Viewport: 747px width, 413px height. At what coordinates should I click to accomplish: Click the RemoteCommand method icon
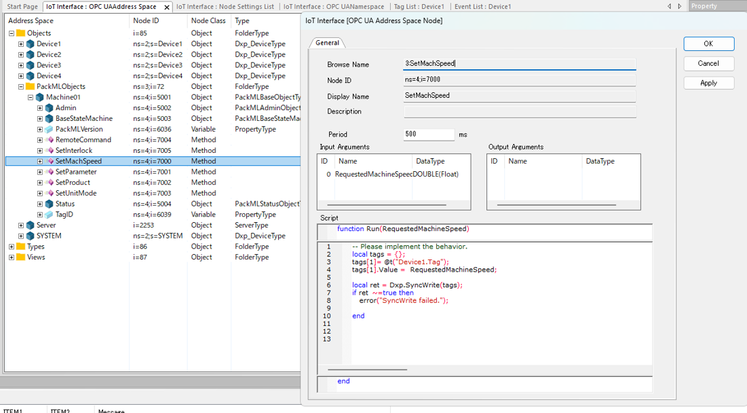pyautogui.click(x=49, y=140)
